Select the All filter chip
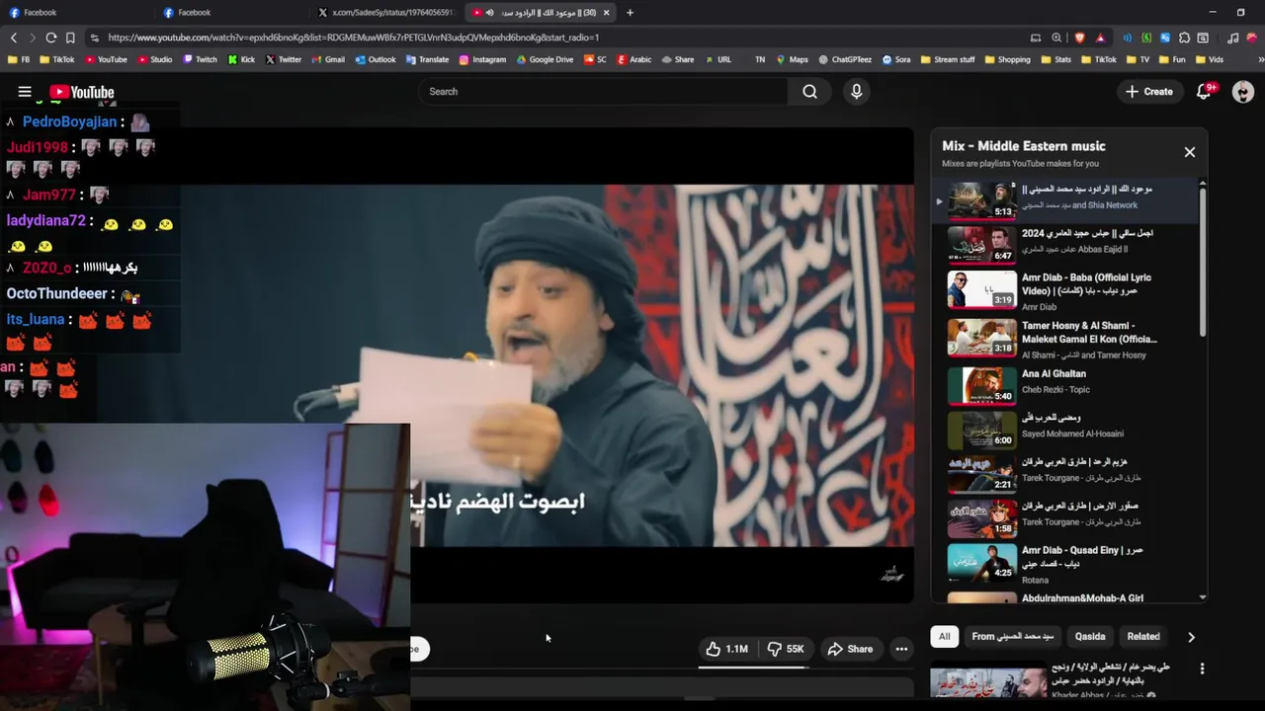This screenshot has height=711, width=1265. 945,637
